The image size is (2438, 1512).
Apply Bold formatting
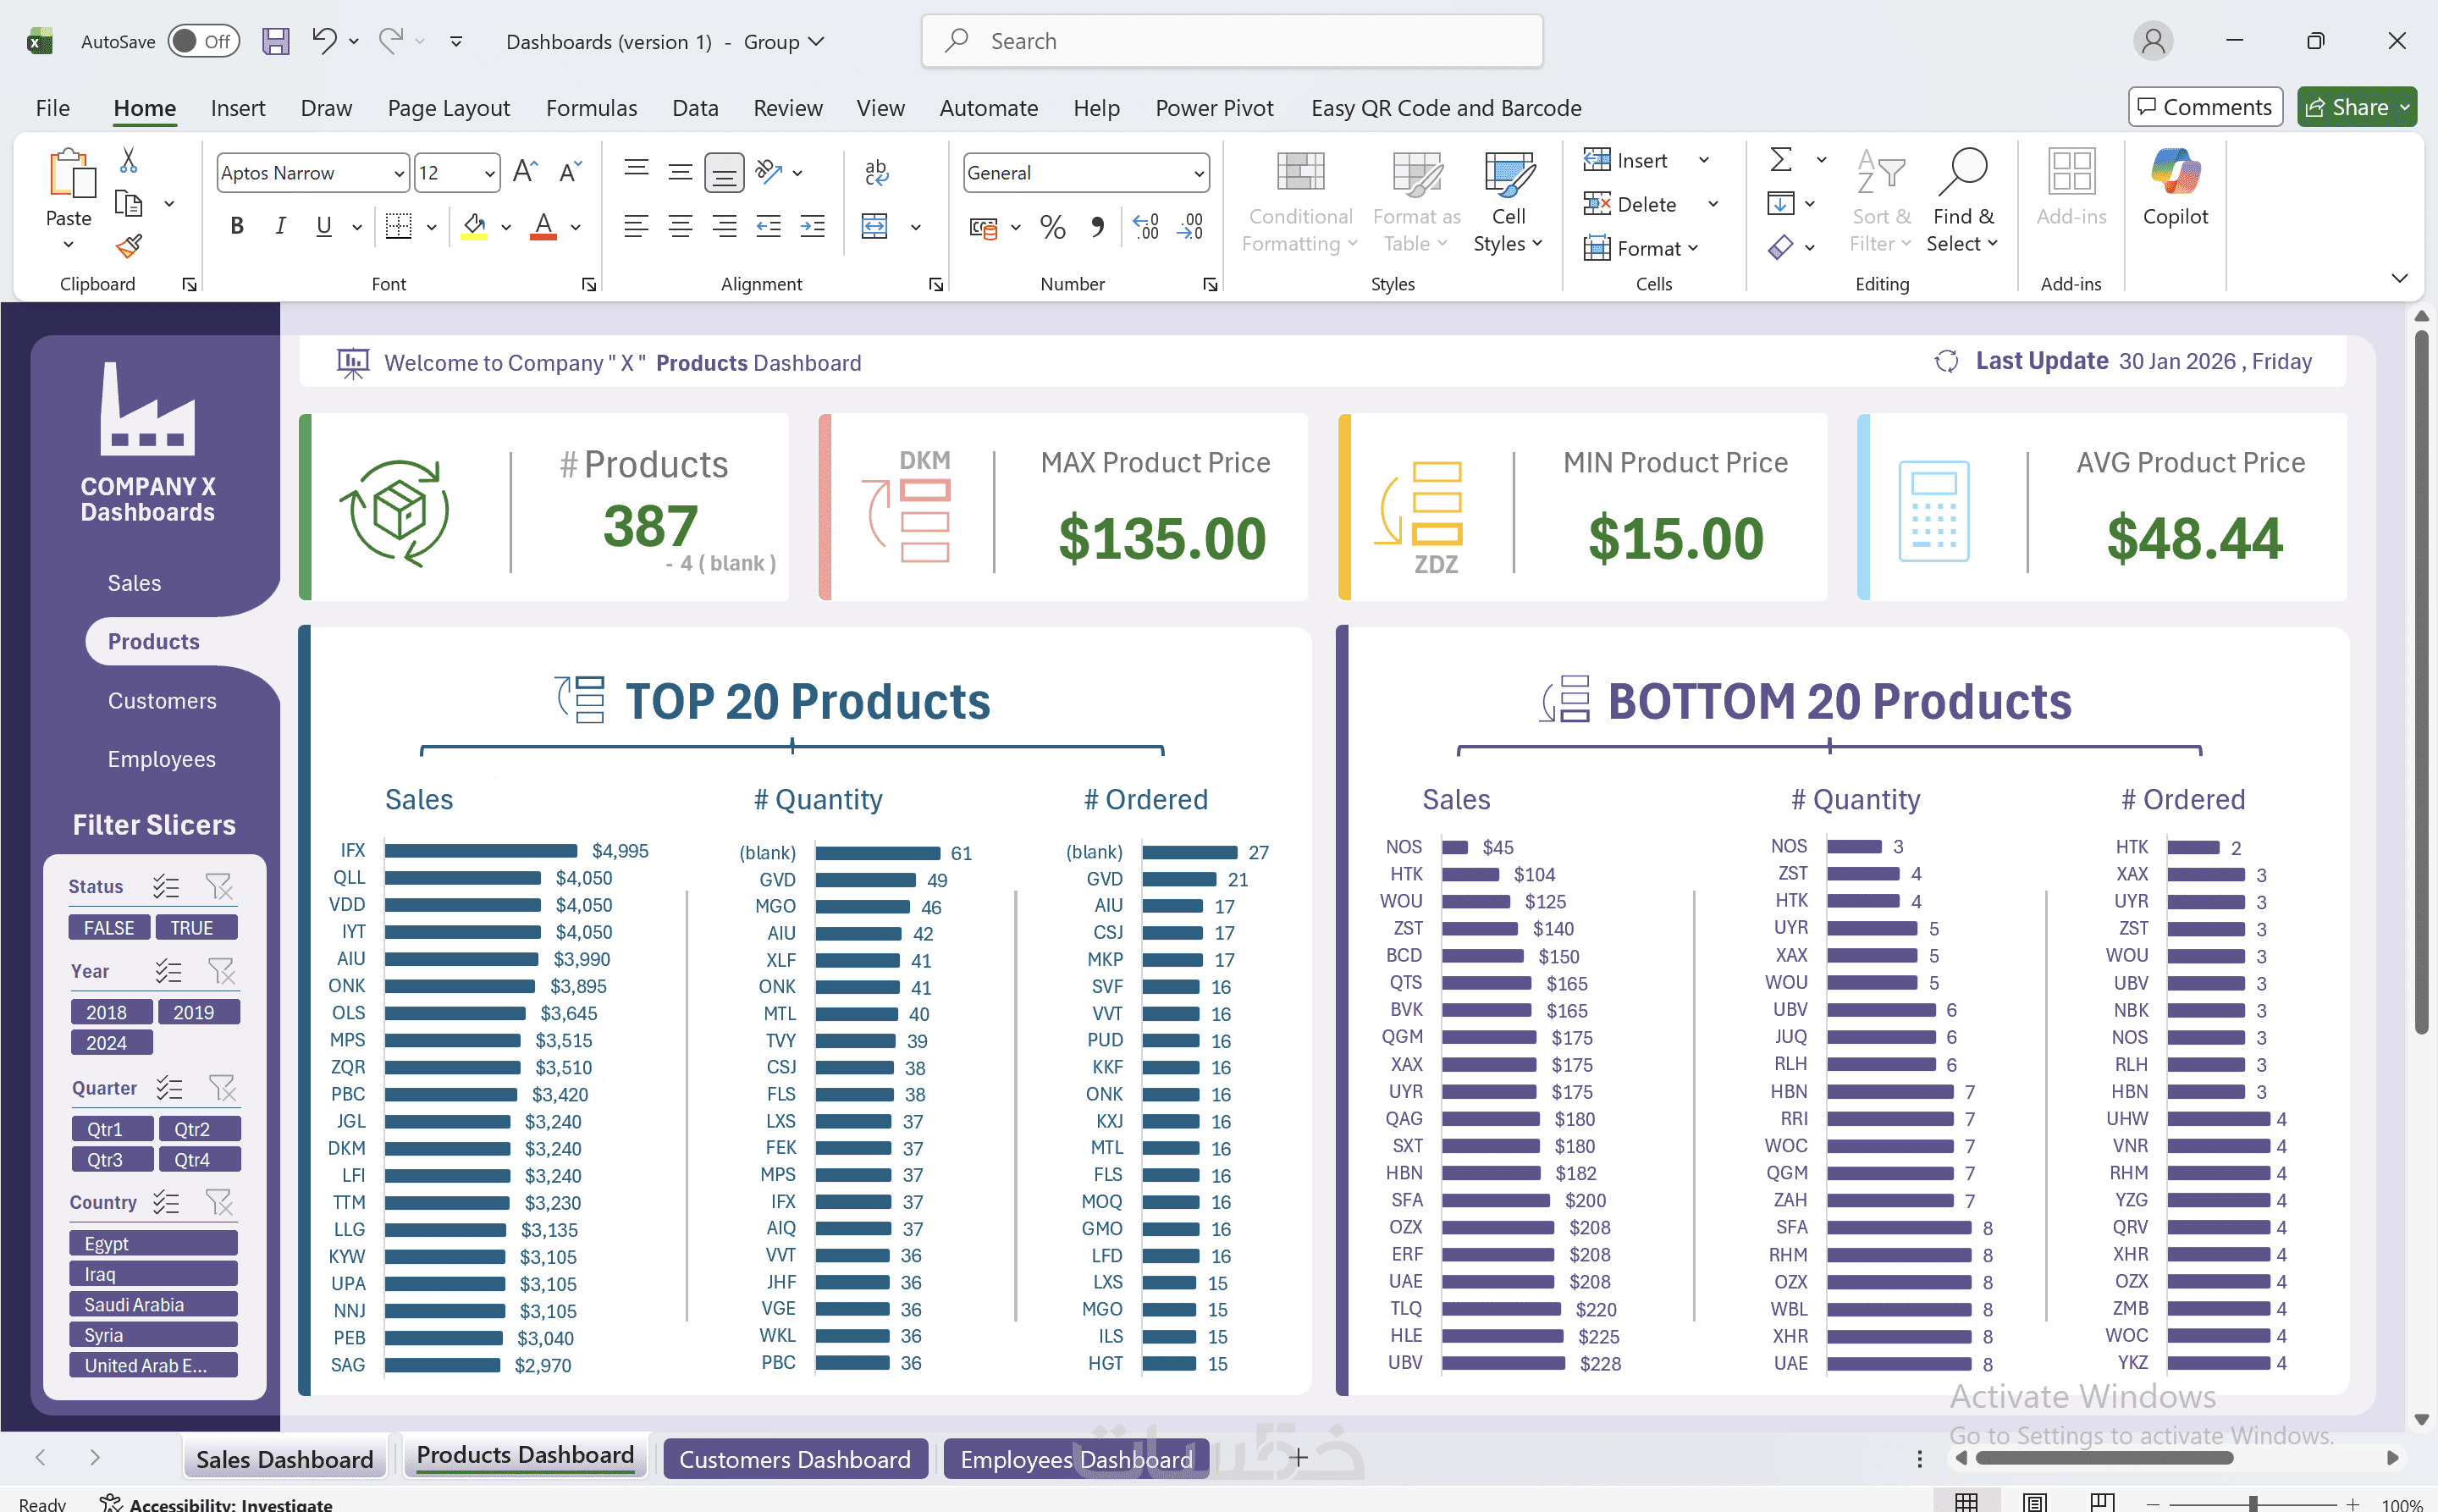click(237, 227)
